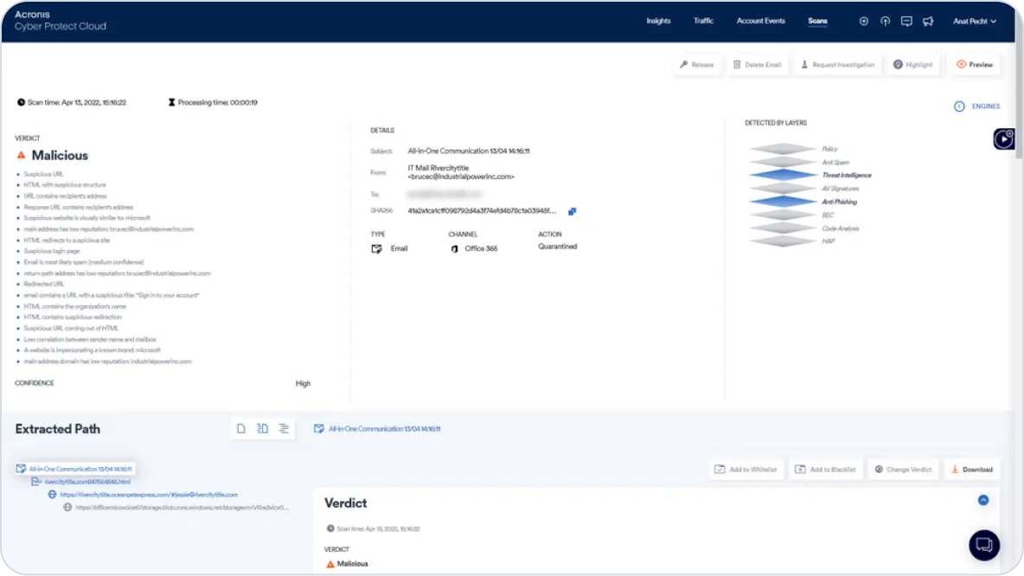
Task: Select the rivercitytitle oceanpetexpress URL in tree
Action: 147,494
